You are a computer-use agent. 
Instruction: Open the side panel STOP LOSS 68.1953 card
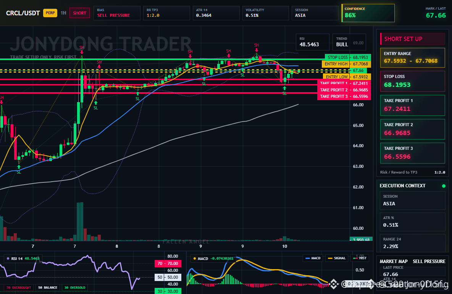click(x=413, y=81)
